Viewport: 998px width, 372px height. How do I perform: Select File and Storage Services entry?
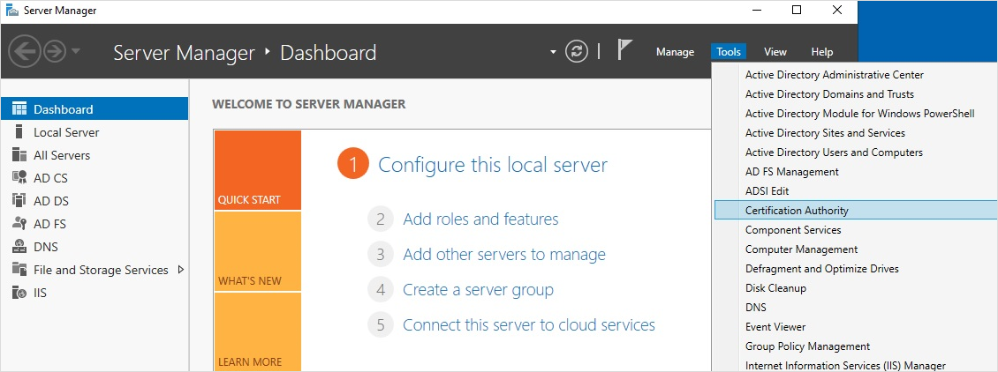(95, 269)
